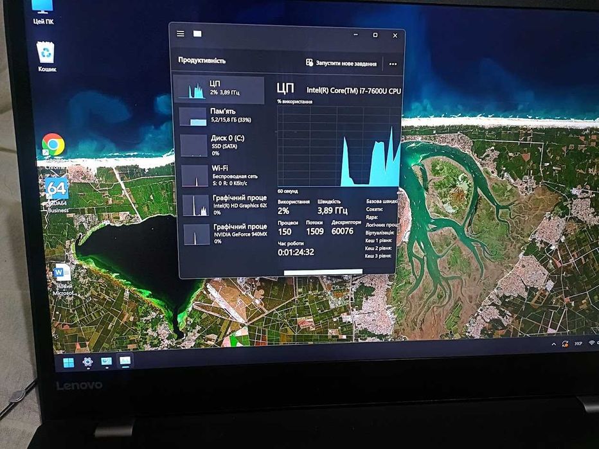Screen dimensions: 599x449
Task: Click the horizontal scrollbar at window bottom
Action: (323, 272)
